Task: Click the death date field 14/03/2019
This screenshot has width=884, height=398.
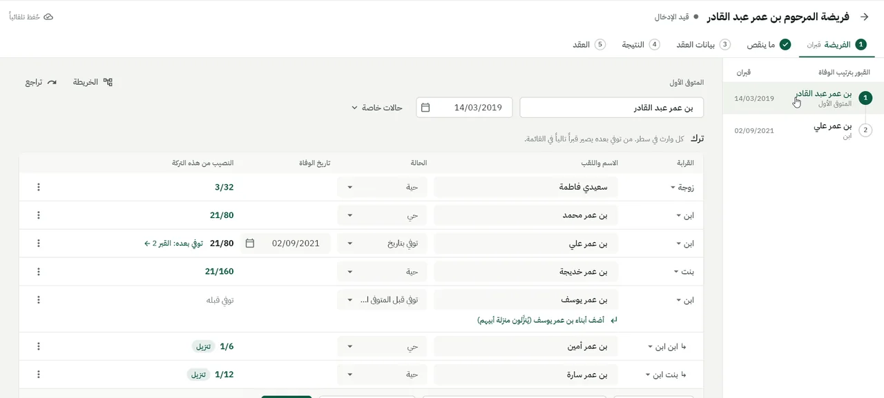Action: (x=464, y=108)
